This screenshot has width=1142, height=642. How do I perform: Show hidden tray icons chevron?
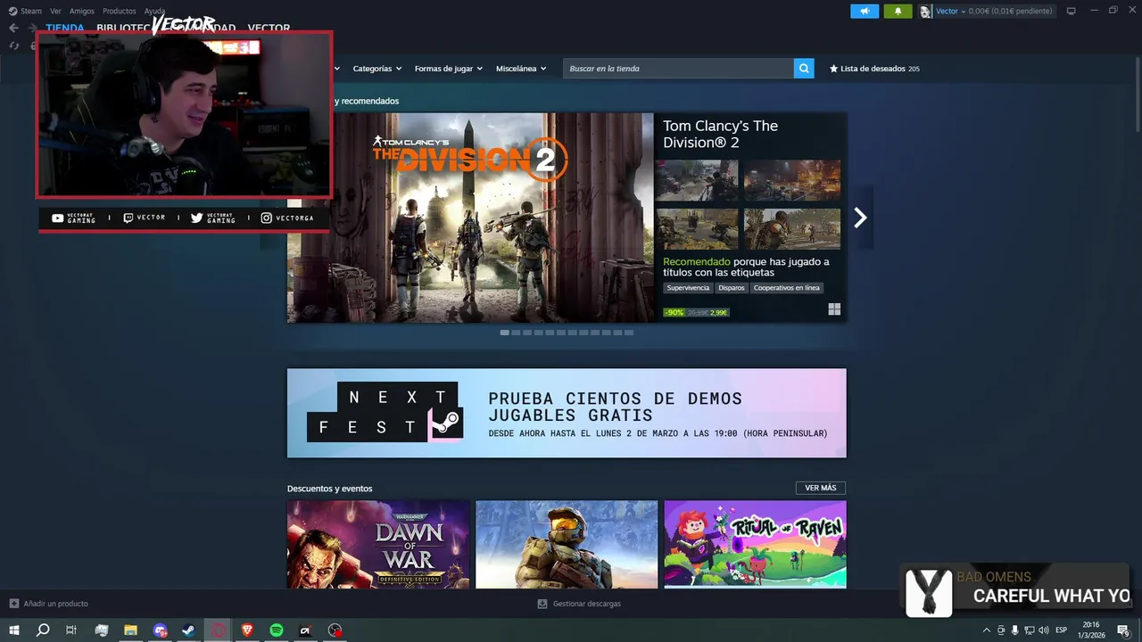[x=986, y=630]
